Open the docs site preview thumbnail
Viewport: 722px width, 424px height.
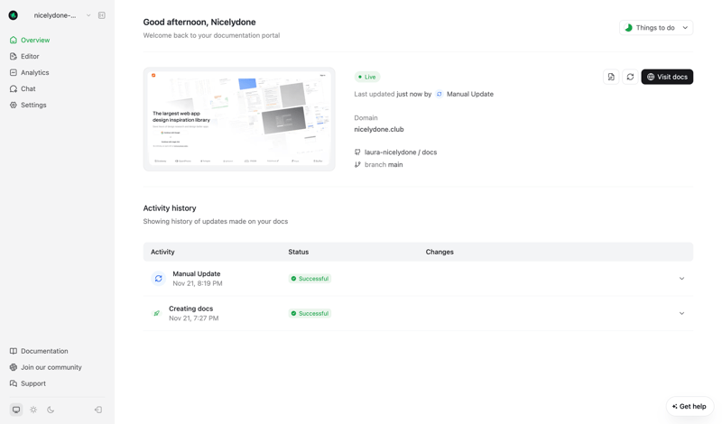click(239, 119)
